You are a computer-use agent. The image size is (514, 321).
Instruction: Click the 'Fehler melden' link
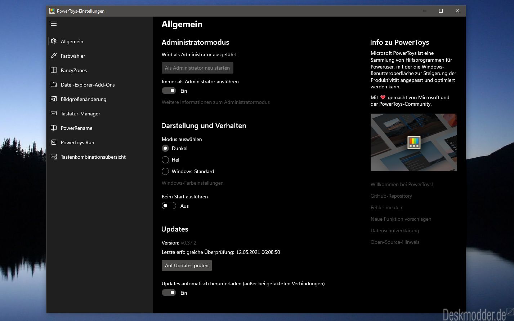click(x=386, y=207)
